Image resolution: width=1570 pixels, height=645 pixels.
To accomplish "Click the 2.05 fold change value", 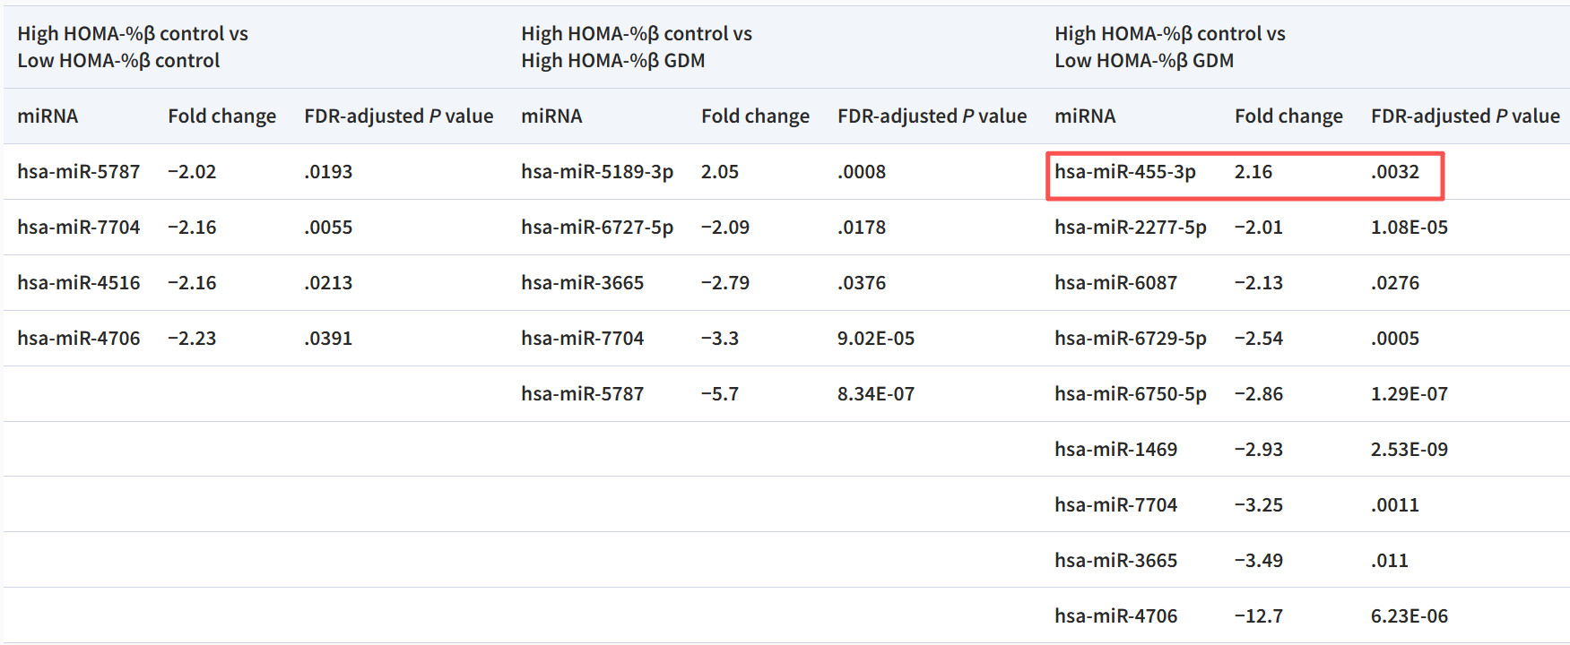I will pos(719,172).
